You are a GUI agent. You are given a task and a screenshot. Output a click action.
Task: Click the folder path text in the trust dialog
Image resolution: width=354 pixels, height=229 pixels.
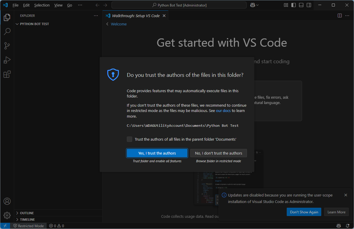(183, 126)
